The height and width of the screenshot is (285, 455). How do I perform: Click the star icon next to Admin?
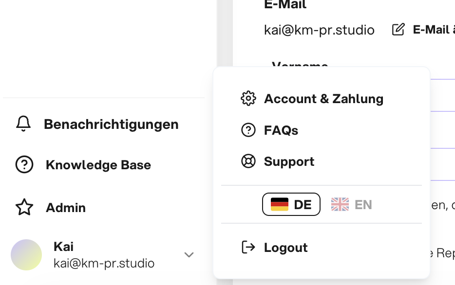tap(24, 207)
